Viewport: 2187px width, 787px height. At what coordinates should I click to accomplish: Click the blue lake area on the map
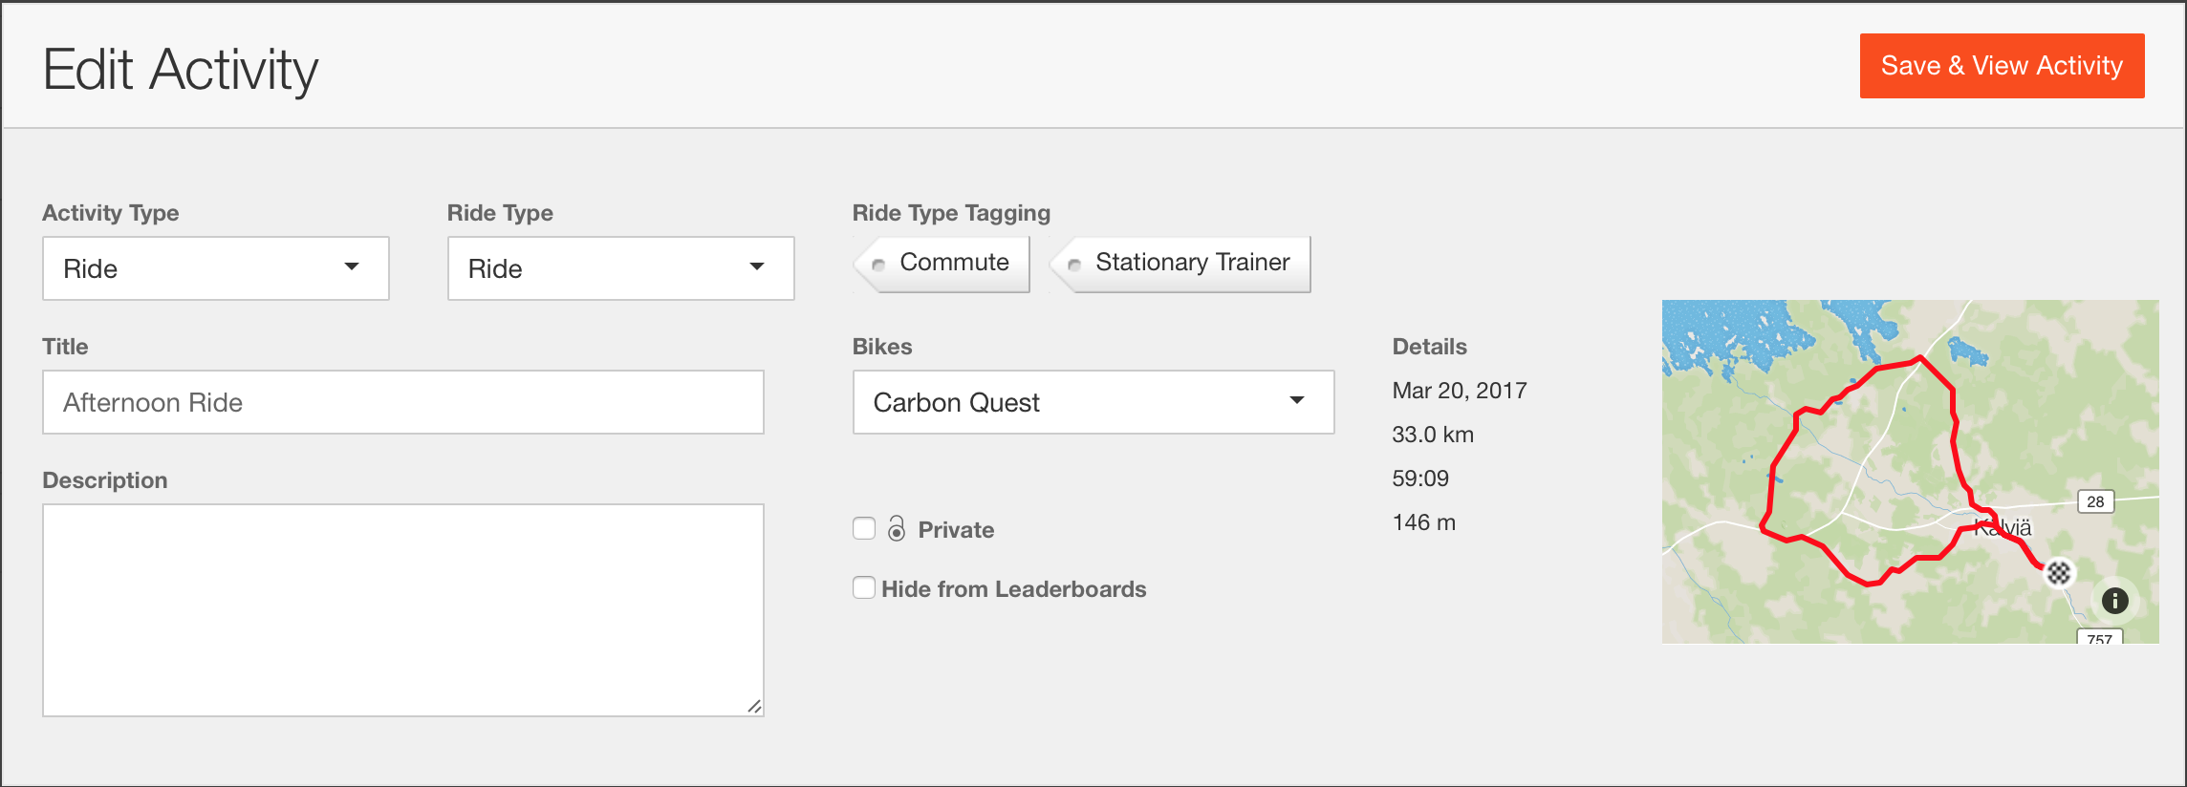coord(1721,330)
